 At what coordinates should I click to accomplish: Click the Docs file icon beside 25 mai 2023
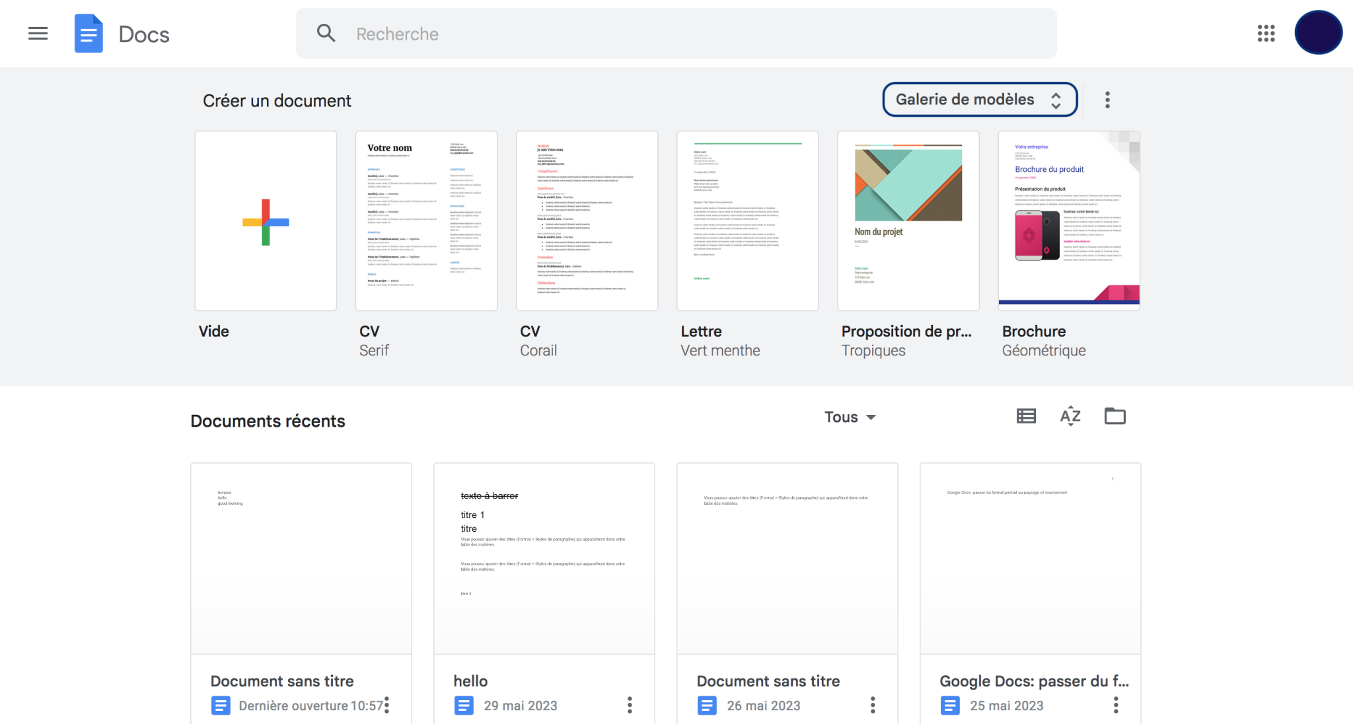[x=950, y=706]
